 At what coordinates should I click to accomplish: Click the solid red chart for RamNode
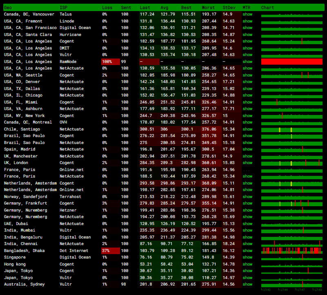point(292,62)
